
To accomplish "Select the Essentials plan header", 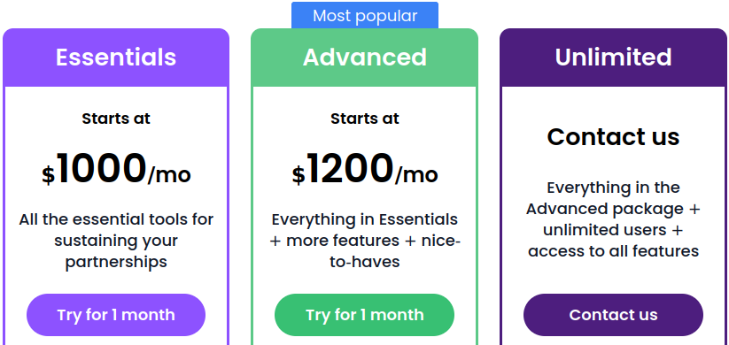I will [x=116, y=57].
